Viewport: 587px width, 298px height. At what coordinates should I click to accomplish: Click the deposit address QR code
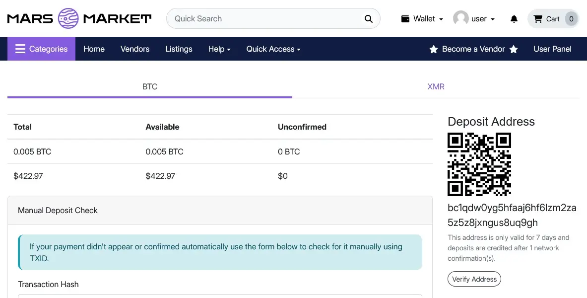479,164
